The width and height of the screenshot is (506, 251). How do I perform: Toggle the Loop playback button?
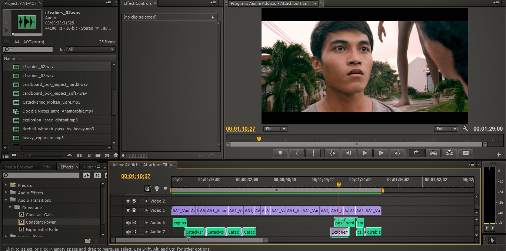pos(417,153)
